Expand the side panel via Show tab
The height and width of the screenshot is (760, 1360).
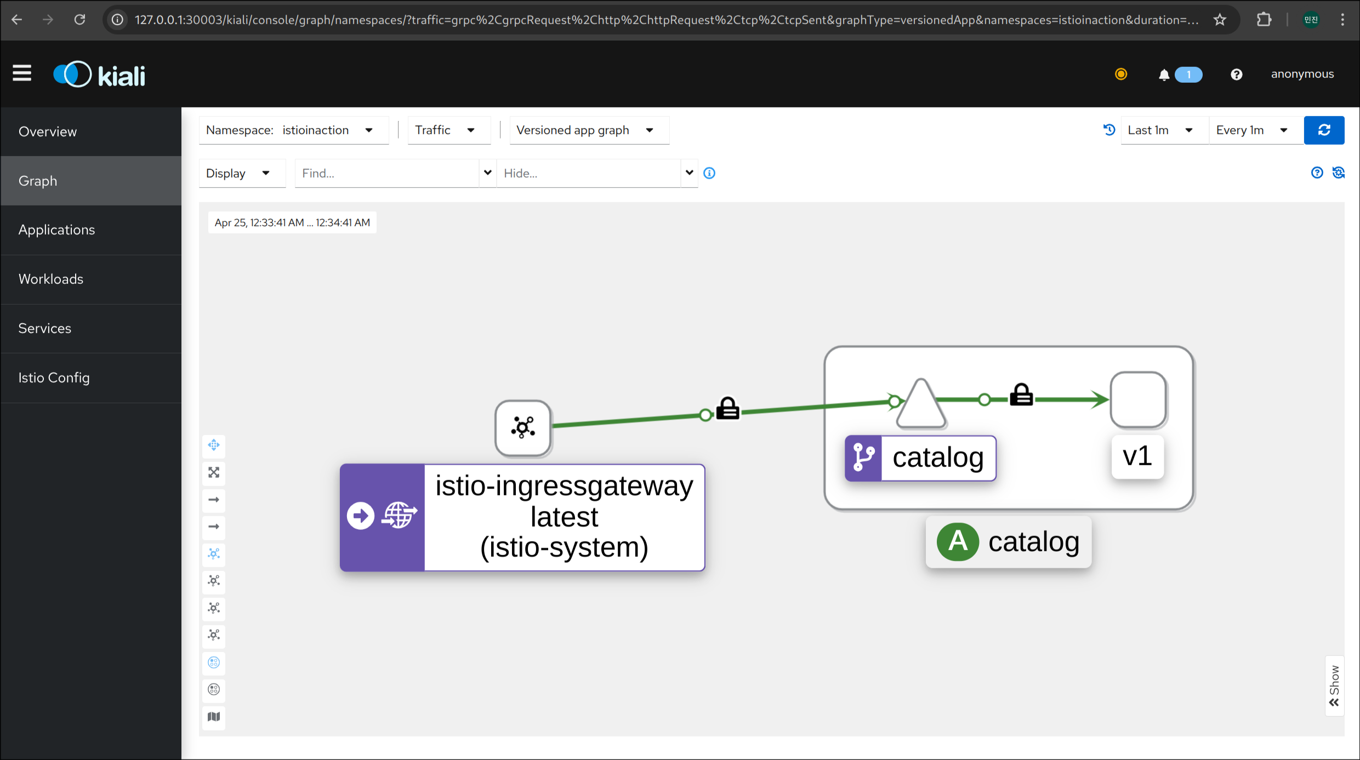(1334, 686)
